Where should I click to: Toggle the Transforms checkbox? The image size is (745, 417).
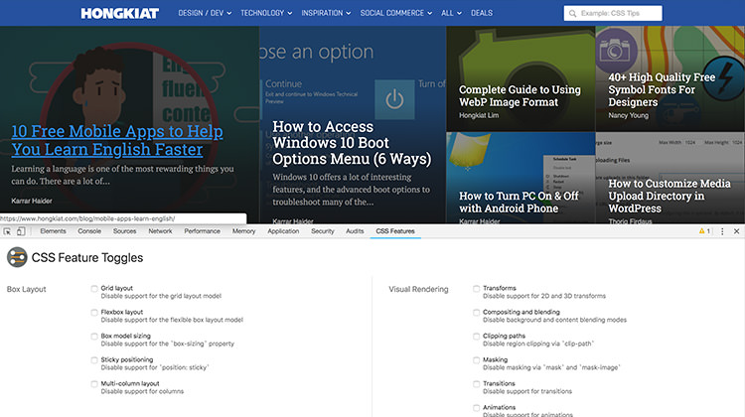coord(477,289)
